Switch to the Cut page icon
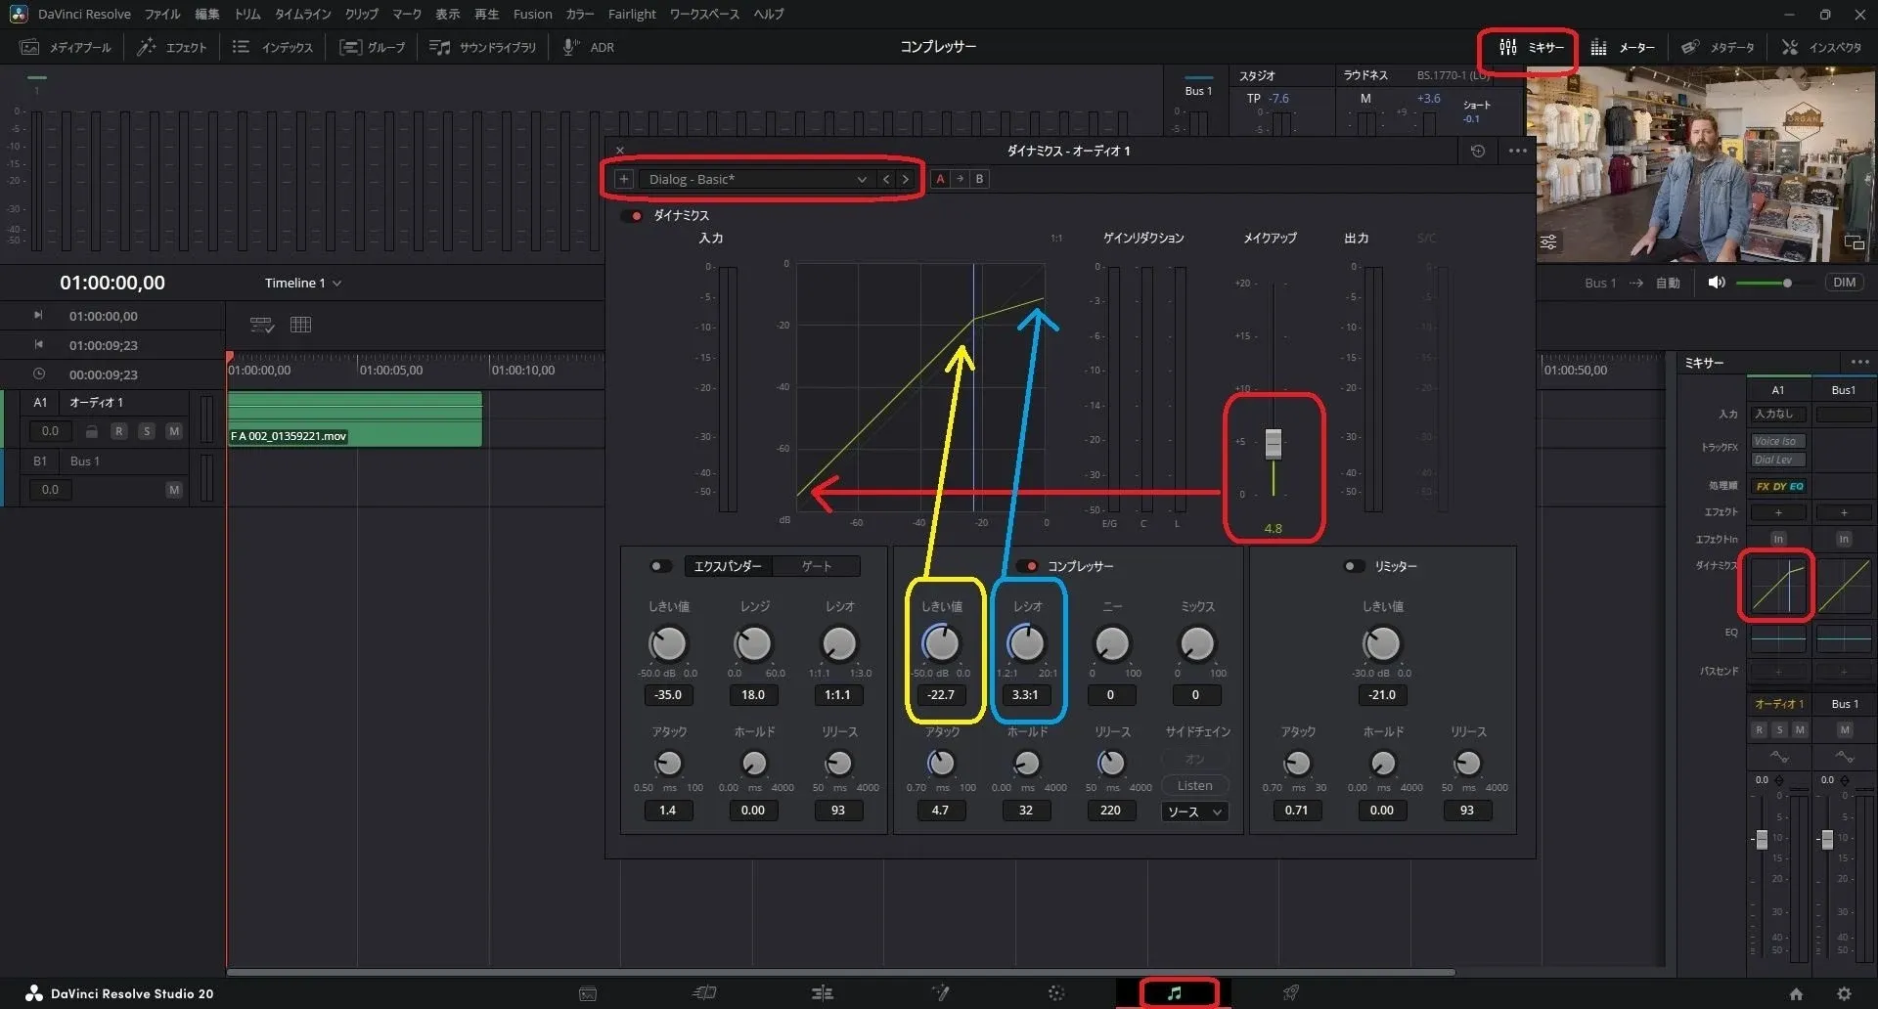1878x1009 pixels. coord(705,993)
